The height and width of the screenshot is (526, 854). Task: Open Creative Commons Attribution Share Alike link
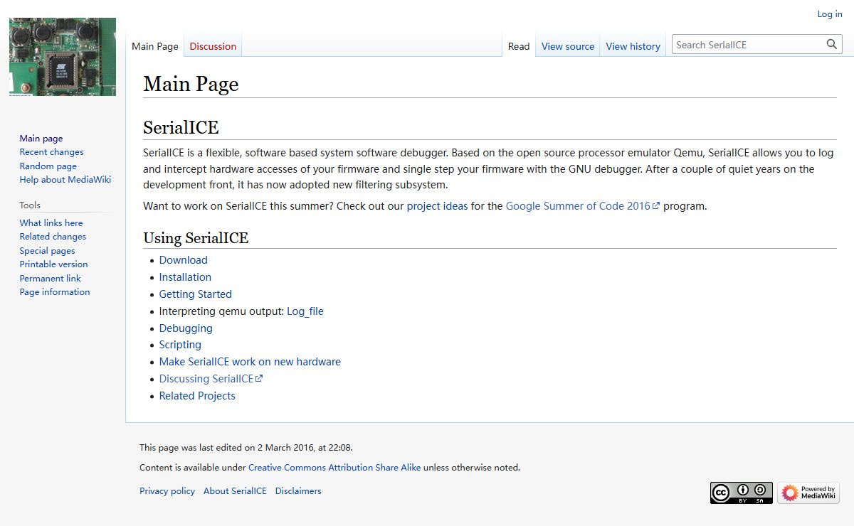tap(334, 468)
